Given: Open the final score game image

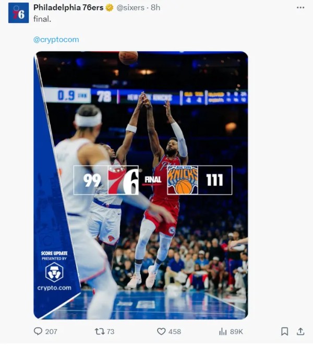Looking at the screenshot, I should pyautogui.click(x=141, y=185).
